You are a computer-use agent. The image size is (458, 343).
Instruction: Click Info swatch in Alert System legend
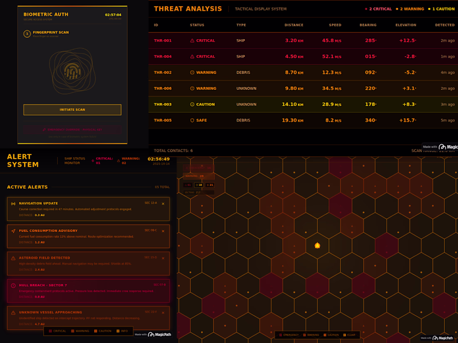coord(118,331)
